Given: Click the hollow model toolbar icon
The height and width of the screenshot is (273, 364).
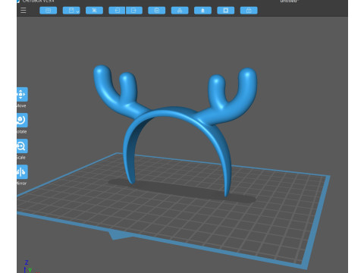Looking at the screenshot, I should coord(226,11).
